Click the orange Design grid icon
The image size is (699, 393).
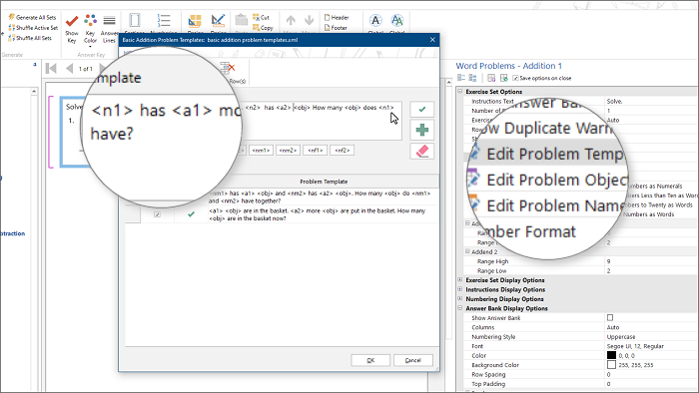195,21
